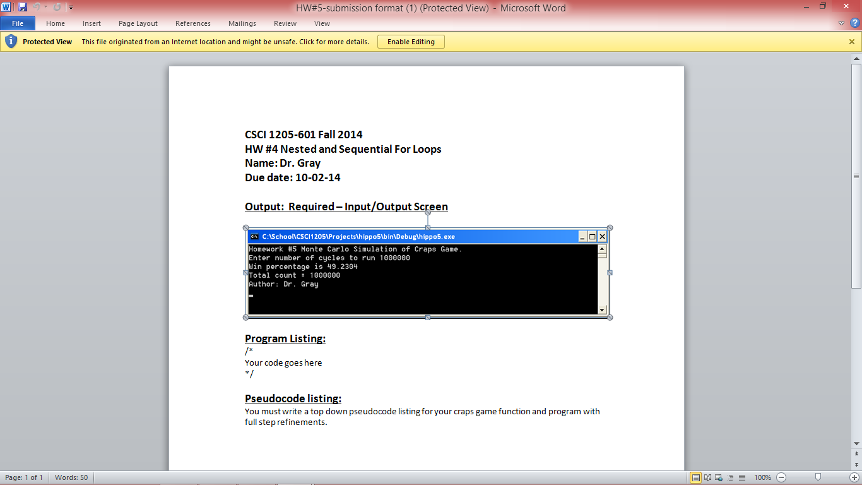Open word count via Words: 50
This screenshot has width=862, height=485.
coord(71,477)
